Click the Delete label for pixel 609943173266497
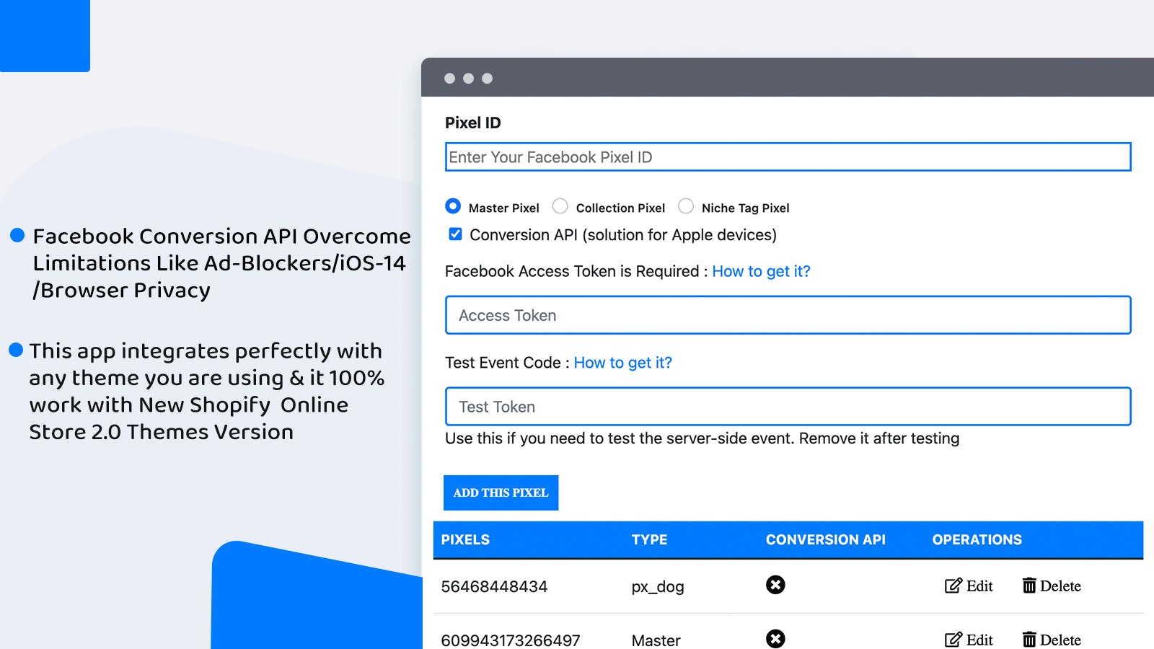The width and height of the screenshot is (1154, 649). 1060,640
